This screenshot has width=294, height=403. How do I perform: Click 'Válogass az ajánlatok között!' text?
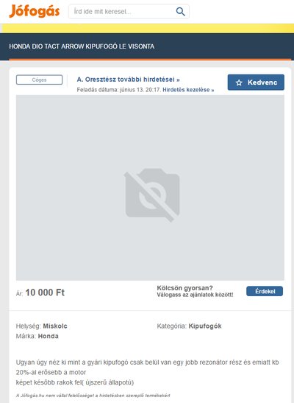(x=195, y=295)
